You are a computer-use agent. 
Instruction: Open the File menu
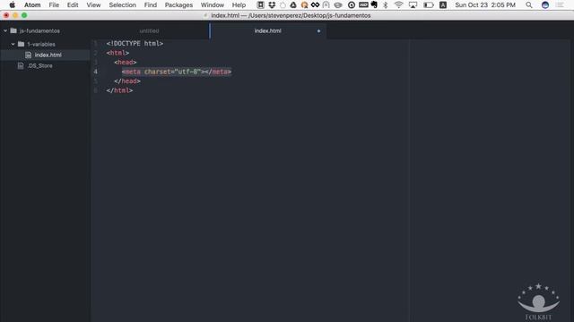click(54, 4)
